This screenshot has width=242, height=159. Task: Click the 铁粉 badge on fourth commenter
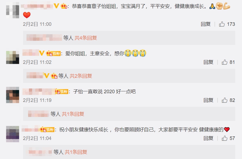(47, 130)
